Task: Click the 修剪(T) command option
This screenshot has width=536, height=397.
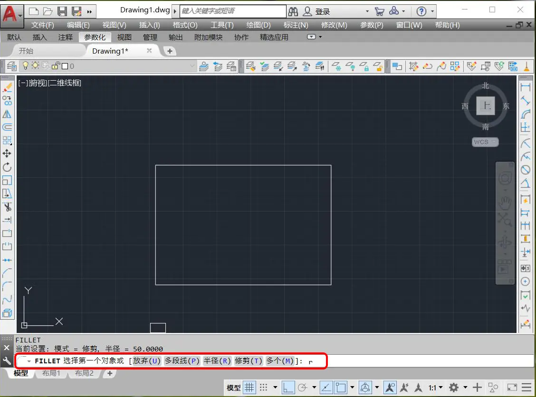Action: click(249, 361)
